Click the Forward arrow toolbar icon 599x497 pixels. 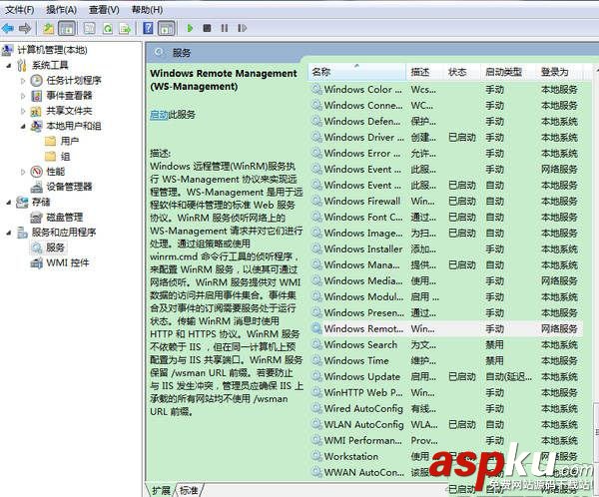point(25,28)
